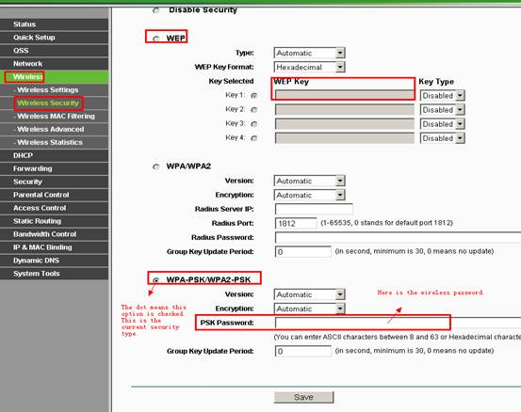Viewport: 521px width, 412px height.
Task: Click the Radius Port input field
Action: (x=296, y=224)
